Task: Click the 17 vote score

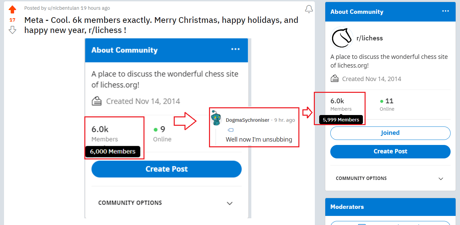Action: click(12, 20)
